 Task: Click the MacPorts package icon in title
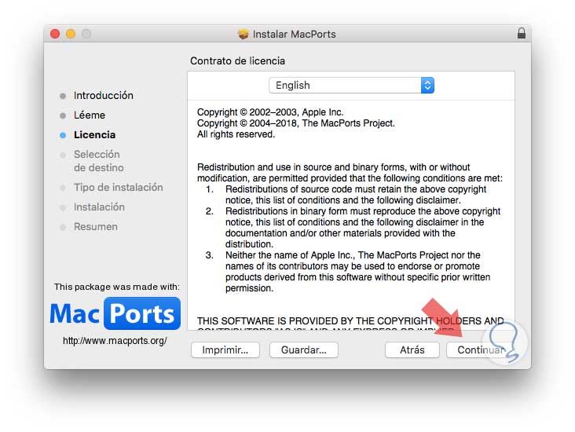(x=244, y=34)
